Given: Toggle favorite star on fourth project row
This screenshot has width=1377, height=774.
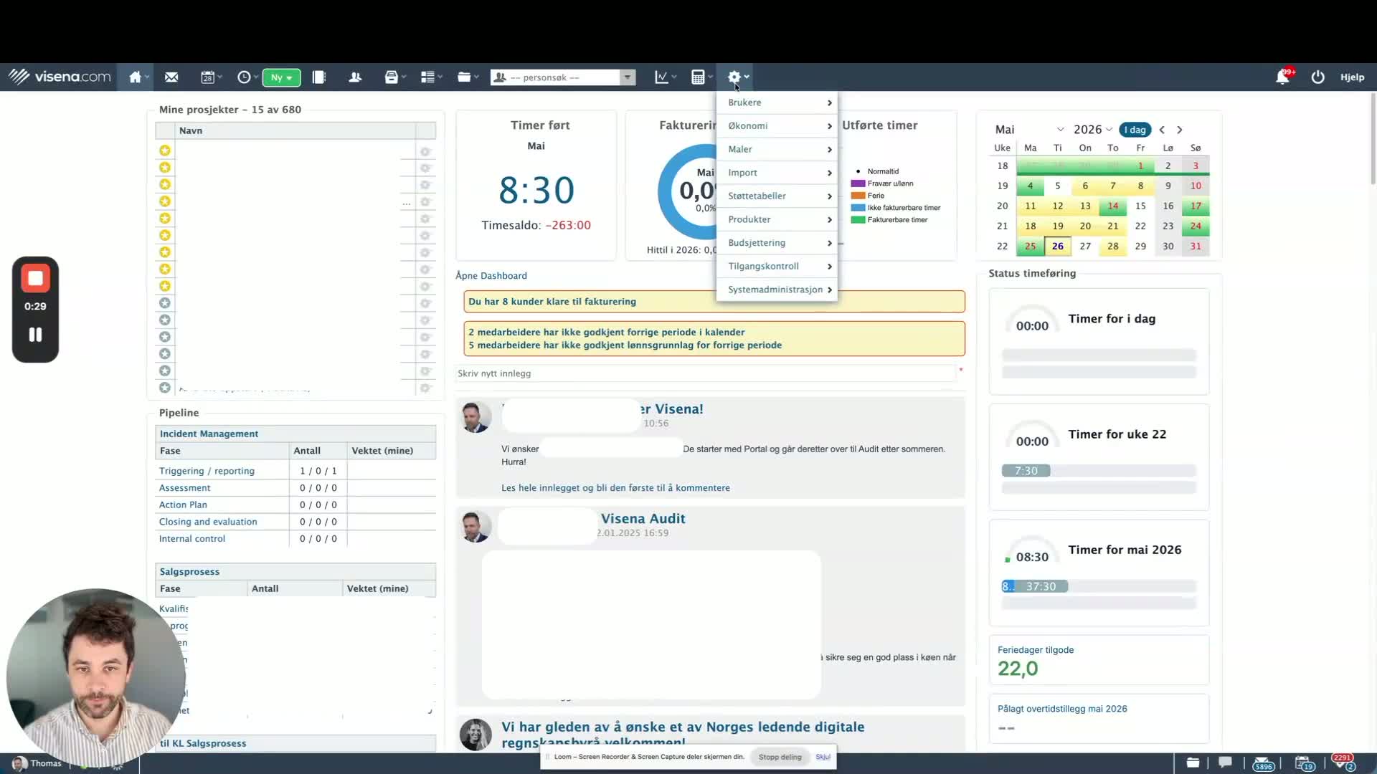Looking at the screenshot, I should tap(165, 201).
